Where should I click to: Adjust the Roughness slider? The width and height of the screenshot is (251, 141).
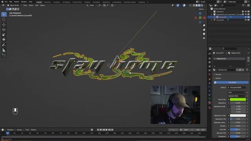pyautogui.click(x=238, y=136)
